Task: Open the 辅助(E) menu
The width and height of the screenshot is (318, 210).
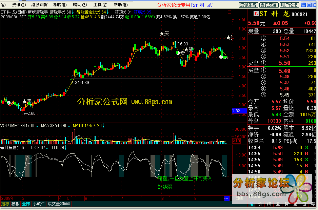Action: [x=80, y=5]
